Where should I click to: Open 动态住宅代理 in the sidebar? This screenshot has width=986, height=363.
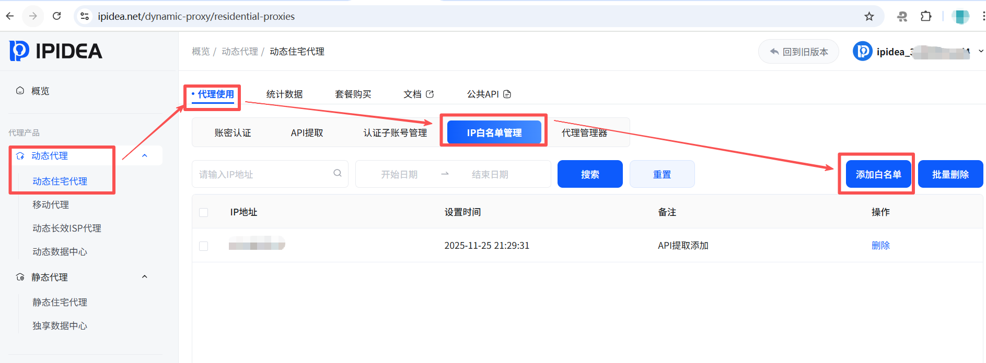pos(60,181)
